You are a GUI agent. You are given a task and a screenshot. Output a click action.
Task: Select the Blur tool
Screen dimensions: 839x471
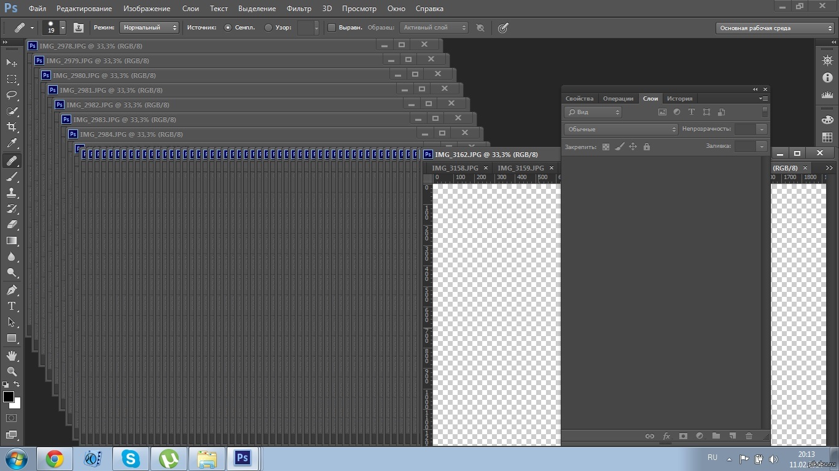pyautogui.click(x=12, y=257)
